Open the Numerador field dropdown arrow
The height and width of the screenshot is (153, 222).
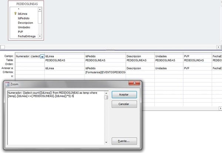tap(42, 56)
